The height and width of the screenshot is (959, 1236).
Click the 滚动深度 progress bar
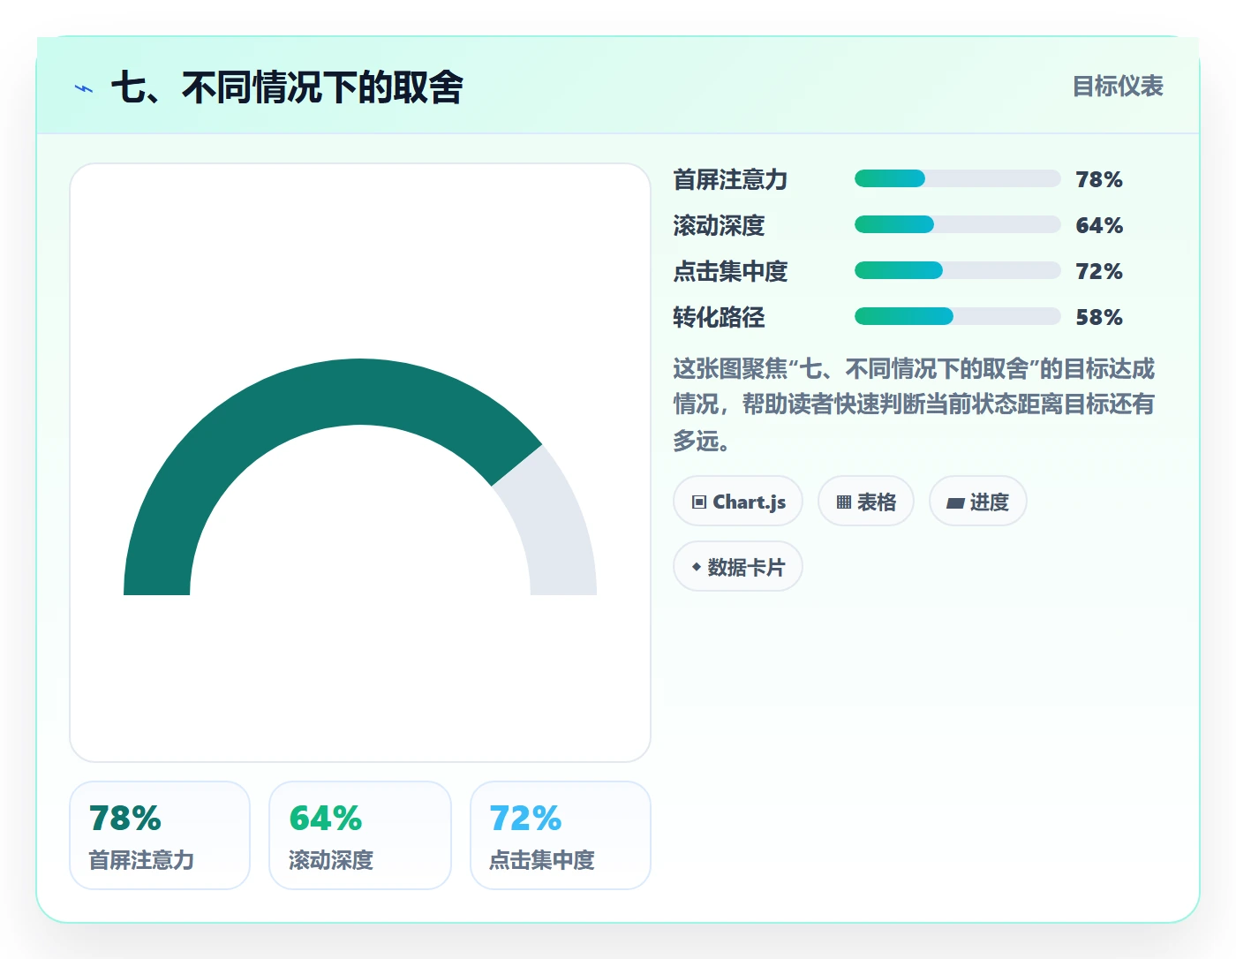(958, 224)
